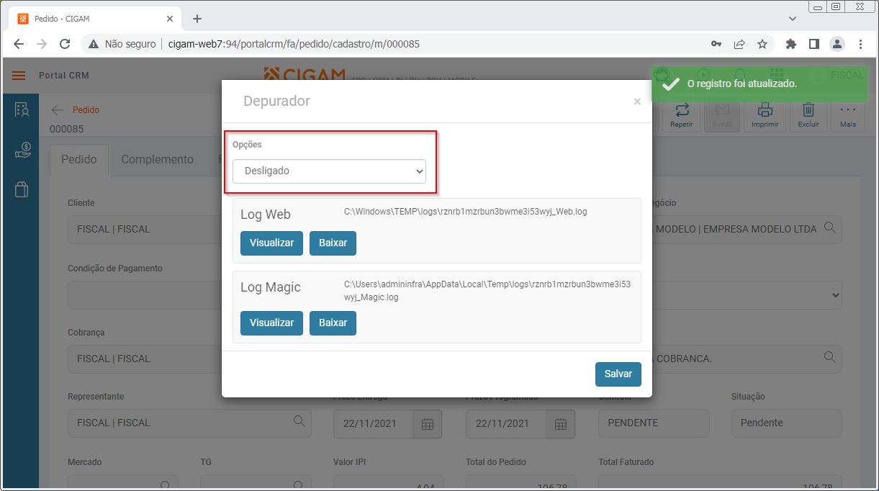Click the Log Magic file path text
Viewport: 879px width, 491px height.
click(487, 290)
